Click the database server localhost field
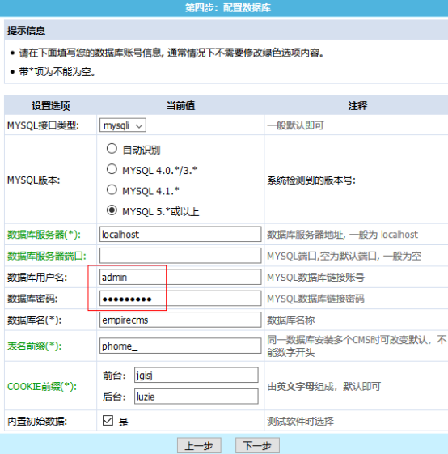The image size is (448, 454). coord(180,234)
